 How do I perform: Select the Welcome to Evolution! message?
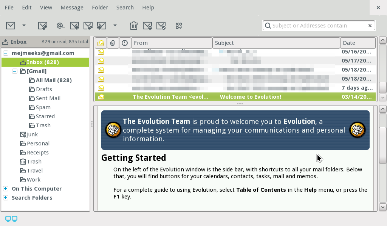click(x=235, y=97)
